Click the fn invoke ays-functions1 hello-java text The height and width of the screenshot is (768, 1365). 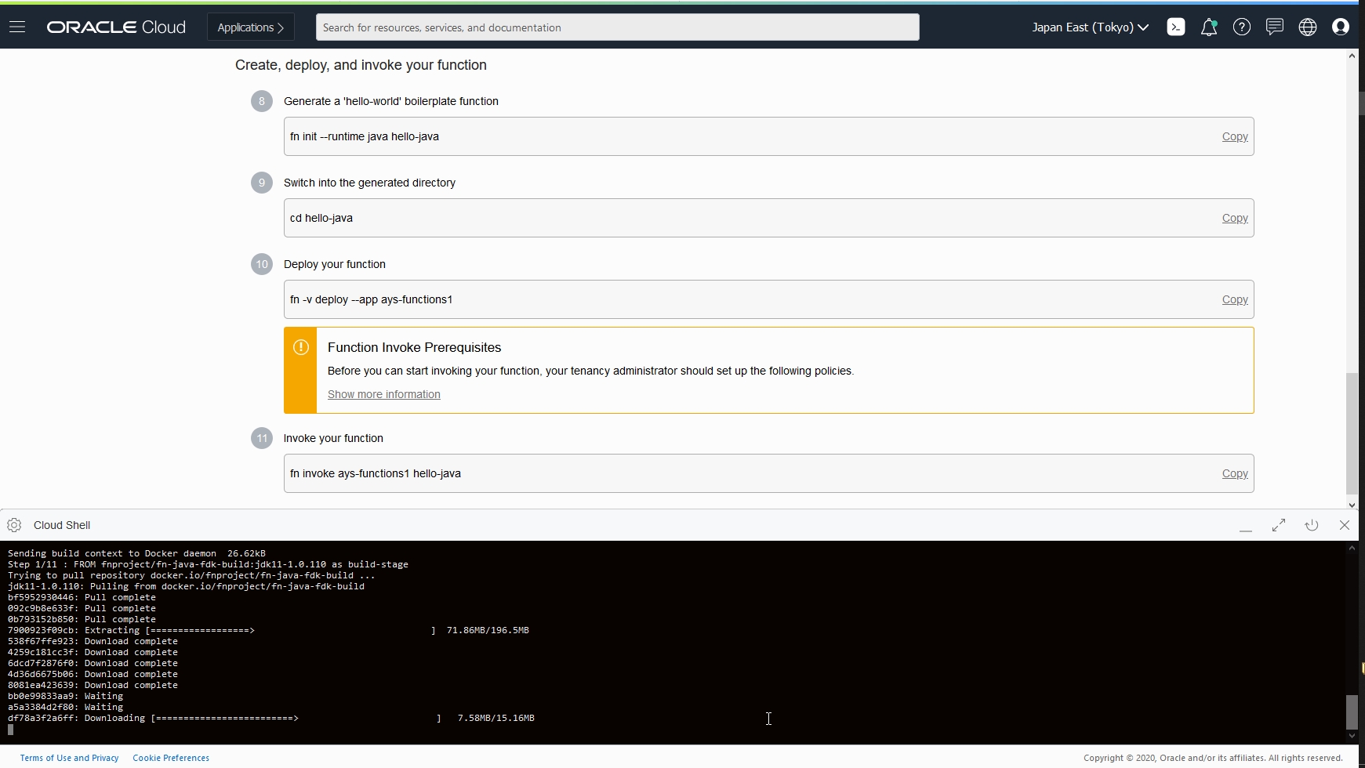coord(376,473)
